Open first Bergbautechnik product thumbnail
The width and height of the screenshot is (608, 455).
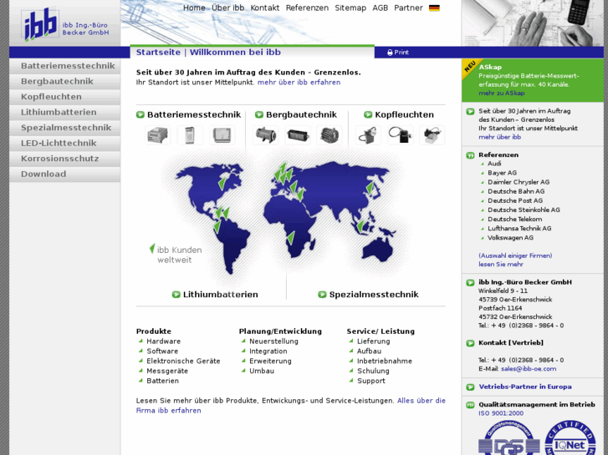266,135
